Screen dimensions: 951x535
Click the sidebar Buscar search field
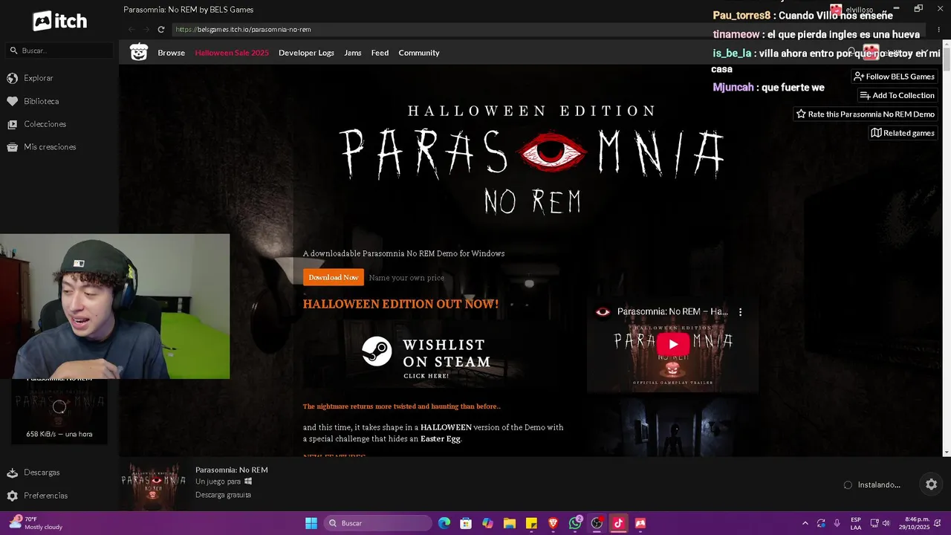point(59,51)
